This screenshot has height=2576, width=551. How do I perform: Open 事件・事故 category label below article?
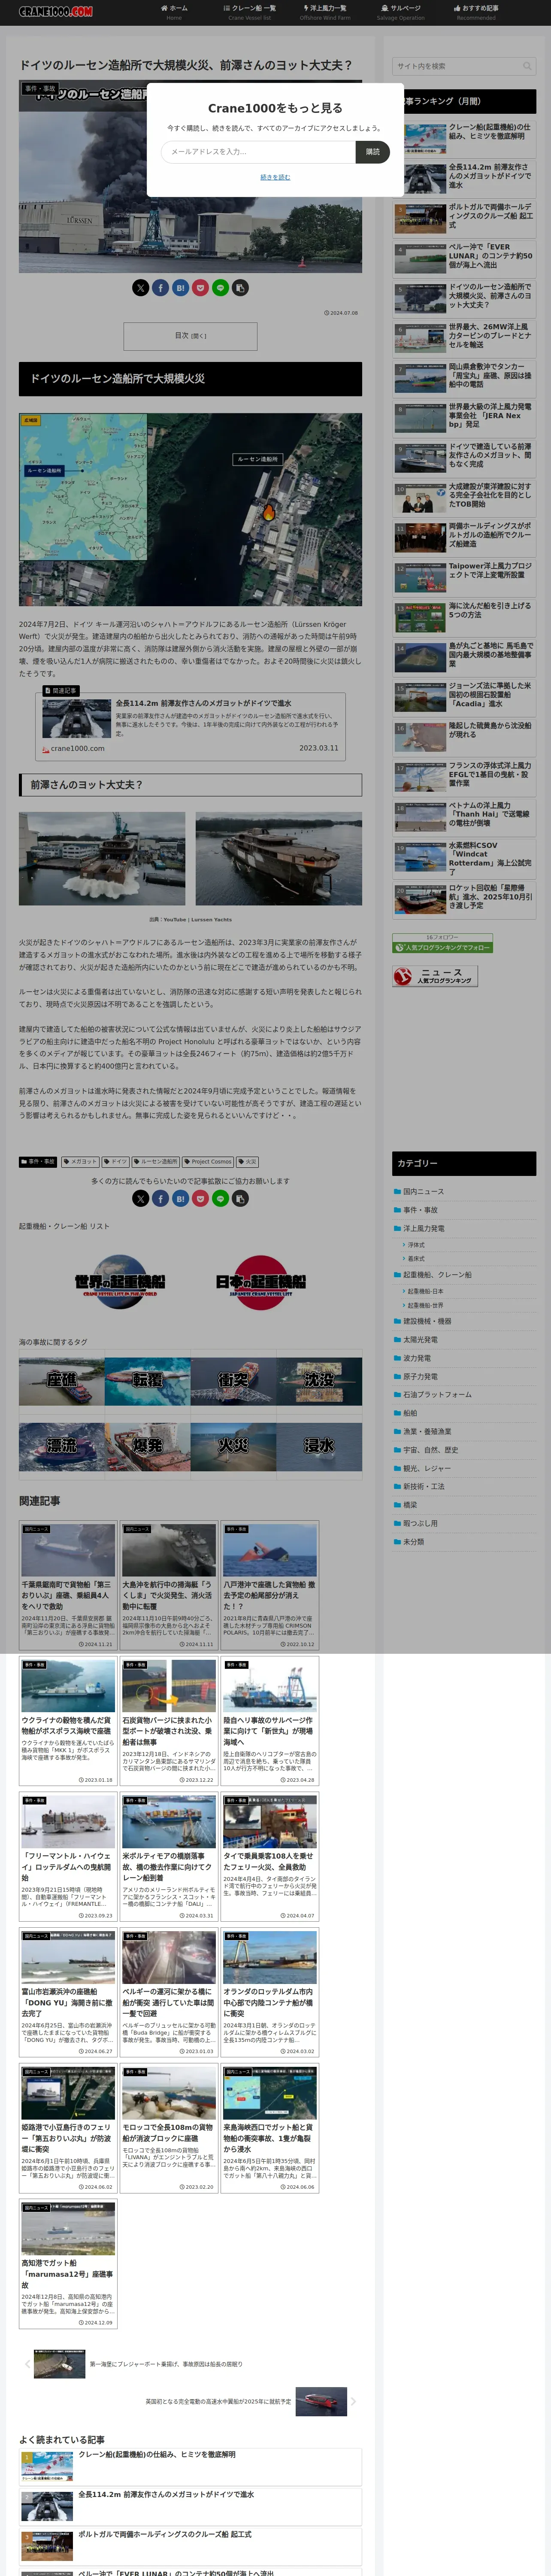pos(38,1162)
